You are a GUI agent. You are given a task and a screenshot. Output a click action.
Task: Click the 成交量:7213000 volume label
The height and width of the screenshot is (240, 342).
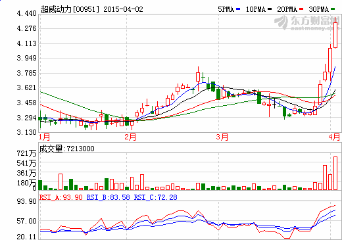pyautogui.click(x=67, y=149)
